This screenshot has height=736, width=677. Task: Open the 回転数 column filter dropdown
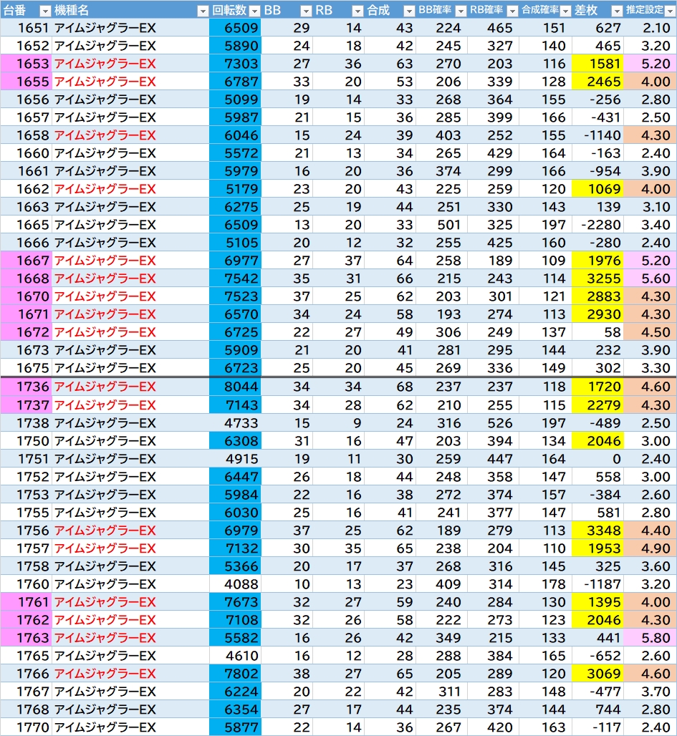coord(254,11)
